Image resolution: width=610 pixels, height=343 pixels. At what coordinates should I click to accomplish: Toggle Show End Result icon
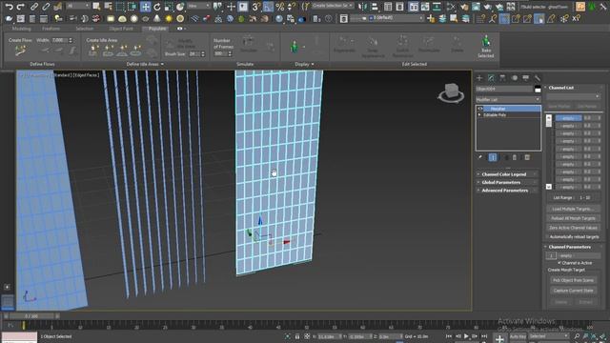pyautogui.click(x=493, y=157)
